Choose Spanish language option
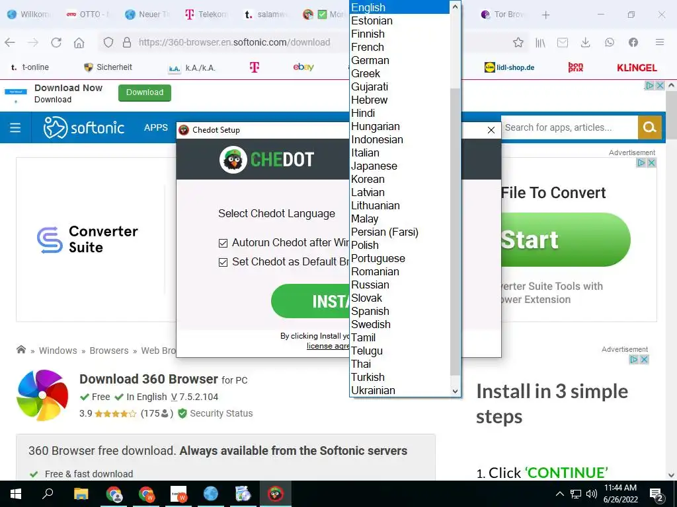Screen dimensions: 677x507 [399, 312]
